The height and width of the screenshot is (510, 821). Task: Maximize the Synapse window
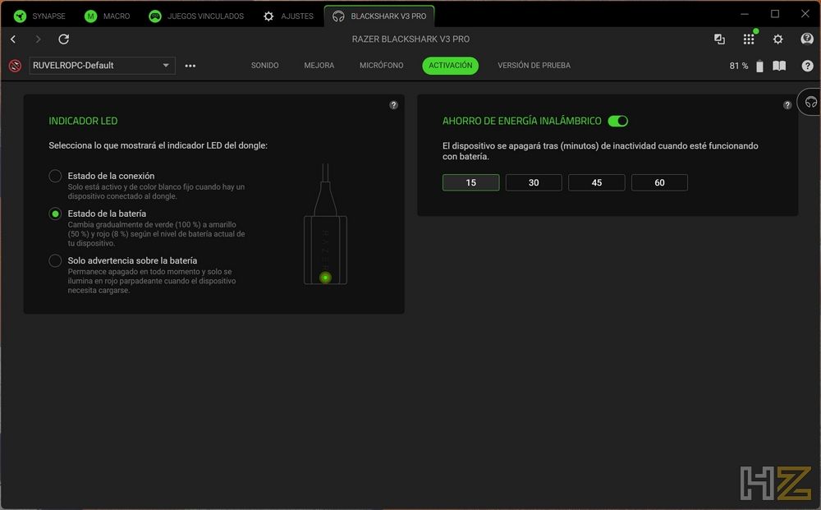775,14
